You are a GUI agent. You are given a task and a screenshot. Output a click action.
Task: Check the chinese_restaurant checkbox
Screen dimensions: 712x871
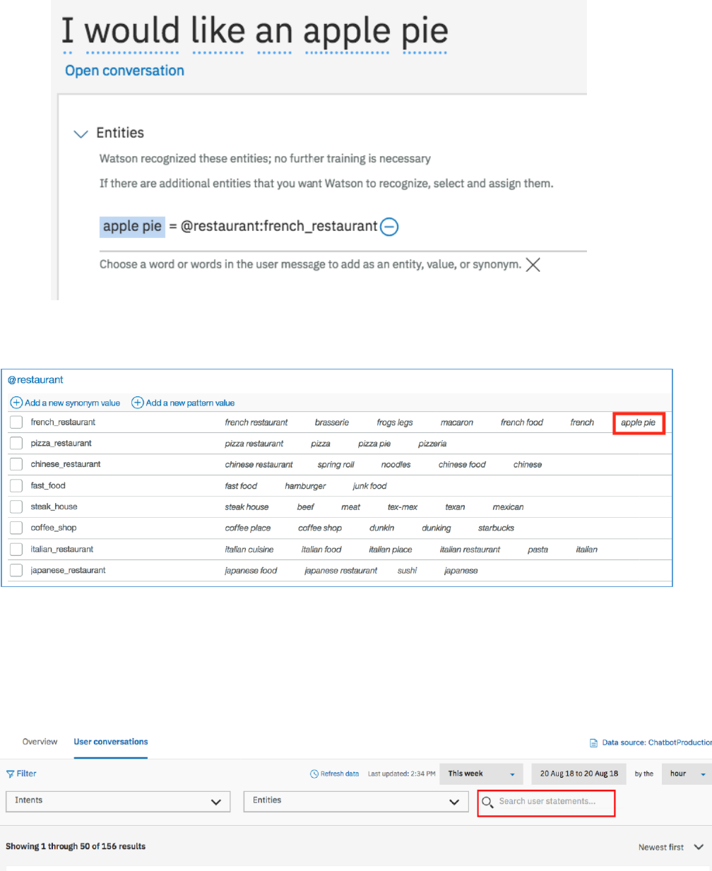click(16, 465)
